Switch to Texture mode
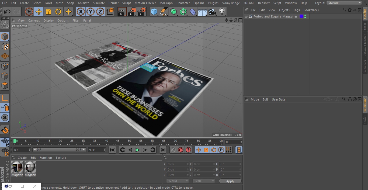Viewport: 368px width, 190px height. (x=5, y=46)
